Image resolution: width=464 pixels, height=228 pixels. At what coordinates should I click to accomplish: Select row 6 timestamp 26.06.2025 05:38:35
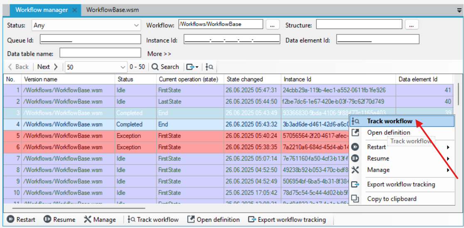(x=252, y=147)
